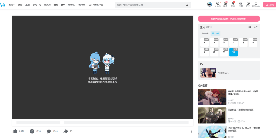This screenshot has width=276, height=138.
Task: Open the three-dot more options menu
Action: (x=191, y=131)
